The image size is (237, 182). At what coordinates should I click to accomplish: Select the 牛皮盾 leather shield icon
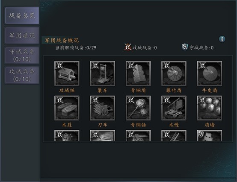point(210,73)
